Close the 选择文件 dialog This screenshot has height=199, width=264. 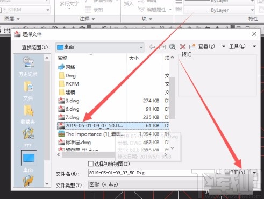(x=254, y=34)
